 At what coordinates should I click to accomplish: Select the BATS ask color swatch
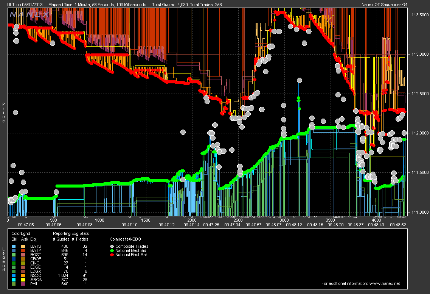23,246
